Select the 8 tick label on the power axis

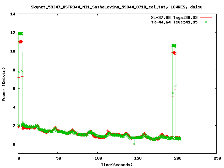pos(14,70)
